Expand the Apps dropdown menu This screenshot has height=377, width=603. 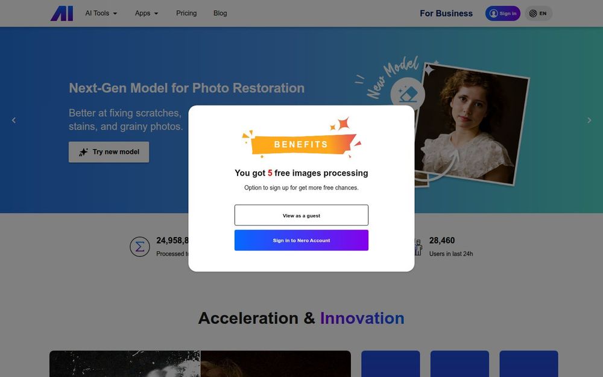[147, 13]
